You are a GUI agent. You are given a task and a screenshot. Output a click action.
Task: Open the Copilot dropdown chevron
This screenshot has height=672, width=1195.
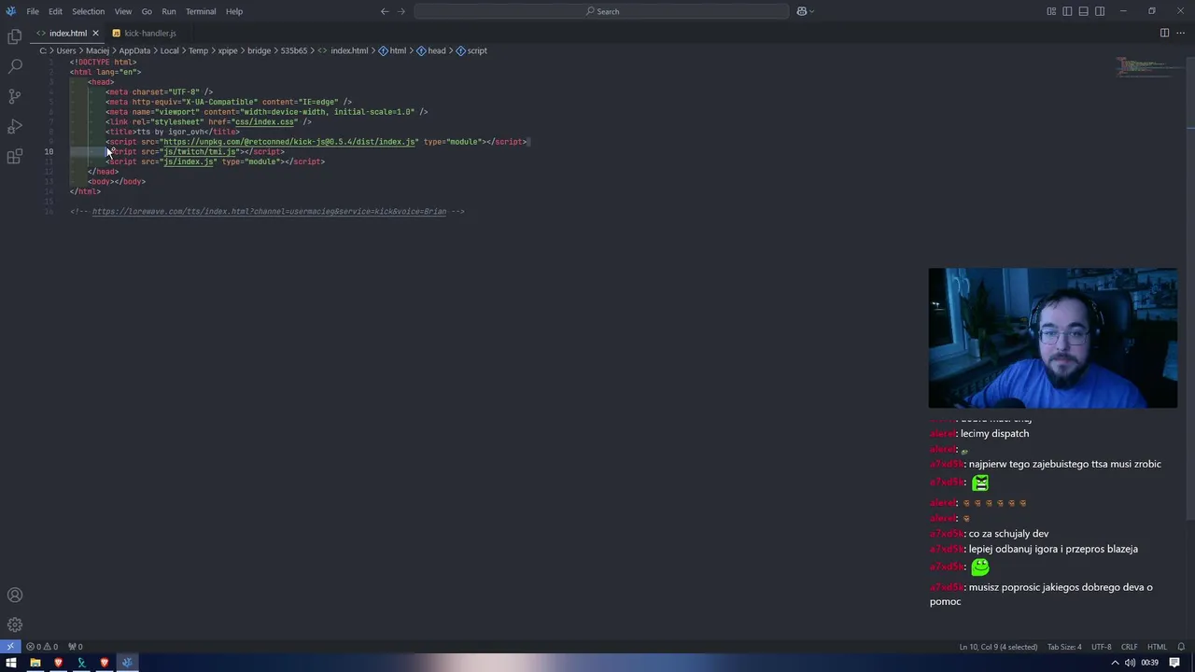pos(811,11)
